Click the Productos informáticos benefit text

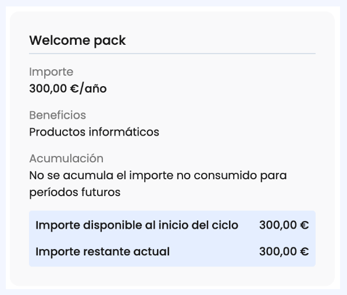pos(94,132)
